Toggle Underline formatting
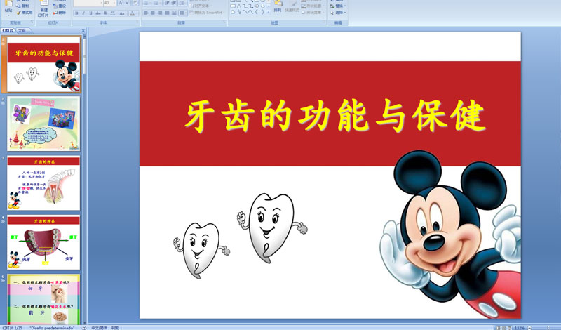Screen dimensions: 561x330 (x=90, y=13)
